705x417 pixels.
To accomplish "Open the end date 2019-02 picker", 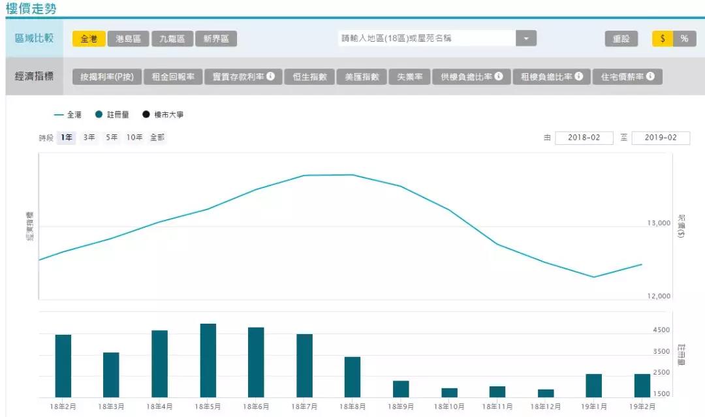I will [661, 138].
